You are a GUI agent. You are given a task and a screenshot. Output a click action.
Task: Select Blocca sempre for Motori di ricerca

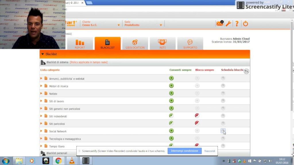197,86
